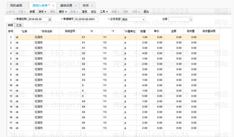Click the 查找 toolbar button

[x=84, y=12]
